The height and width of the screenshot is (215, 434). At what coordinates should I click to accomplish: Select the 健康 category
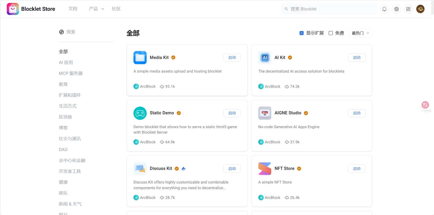(x=63, y=182)
